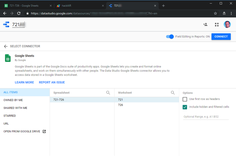Close the 721-726 Google Sheets tab
The height and width of the screenshot is (156, 236).
click(x=51, y=6)
